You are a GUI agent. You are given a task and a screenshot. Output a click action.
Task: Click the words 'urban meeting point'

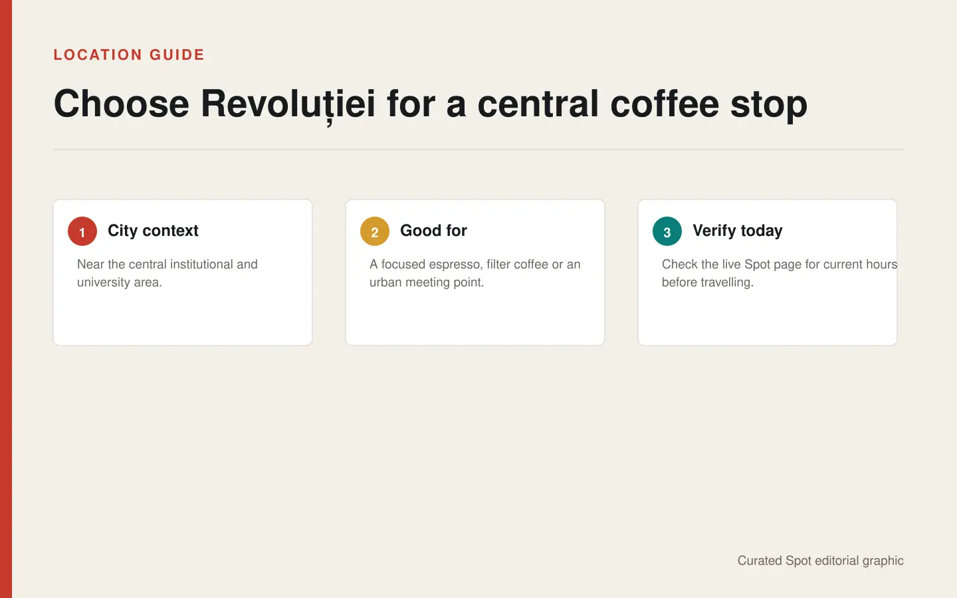(425, 282)
